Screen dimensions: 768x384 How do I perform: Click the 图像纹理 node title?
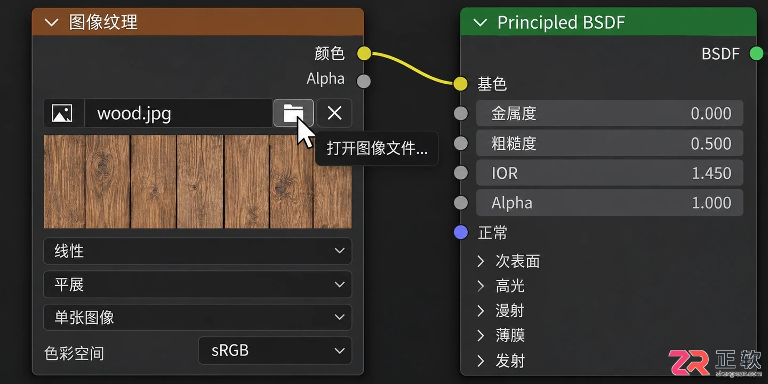[x=103, y=22]
